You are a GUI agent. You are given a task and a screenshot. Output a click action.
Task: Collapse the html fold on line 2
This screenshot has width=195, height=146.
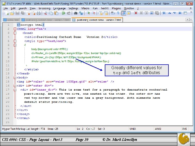tap(15, 29)
